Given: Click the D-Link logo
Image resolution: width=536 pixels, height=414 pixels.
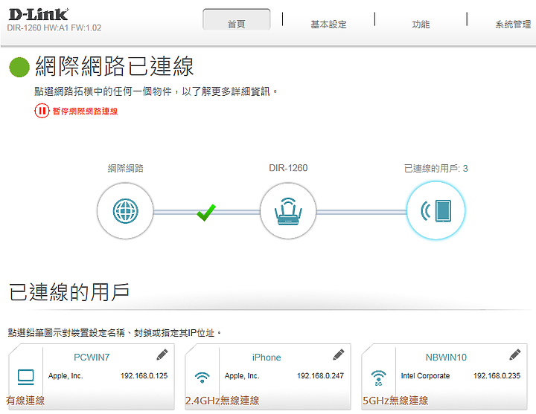Looking at the screenshot, I should [38, 14].
